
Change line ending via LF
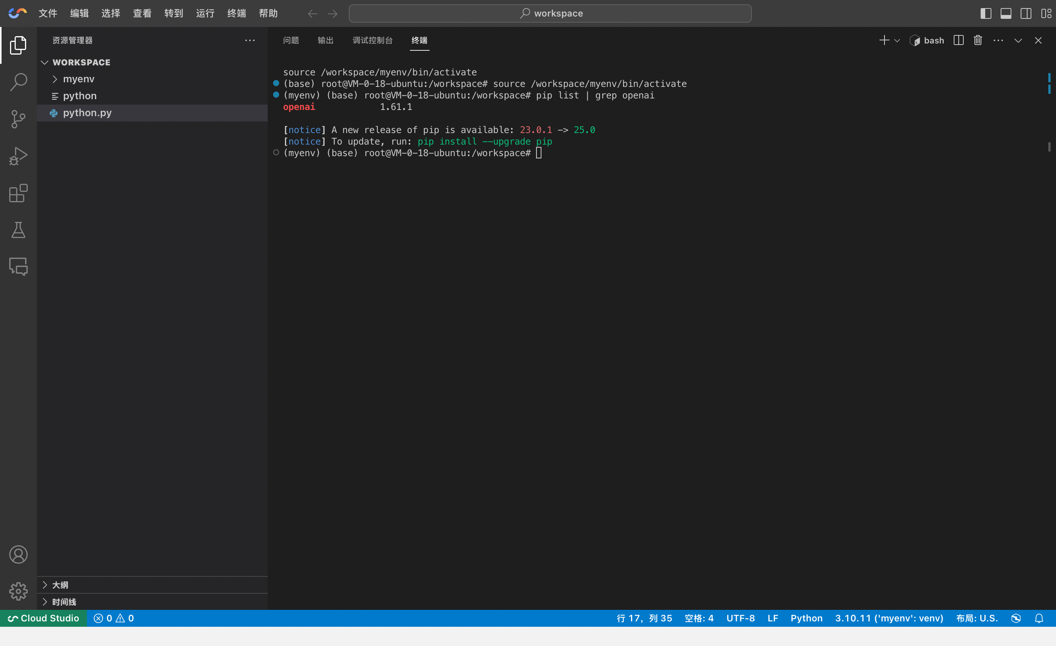[773, 618]
